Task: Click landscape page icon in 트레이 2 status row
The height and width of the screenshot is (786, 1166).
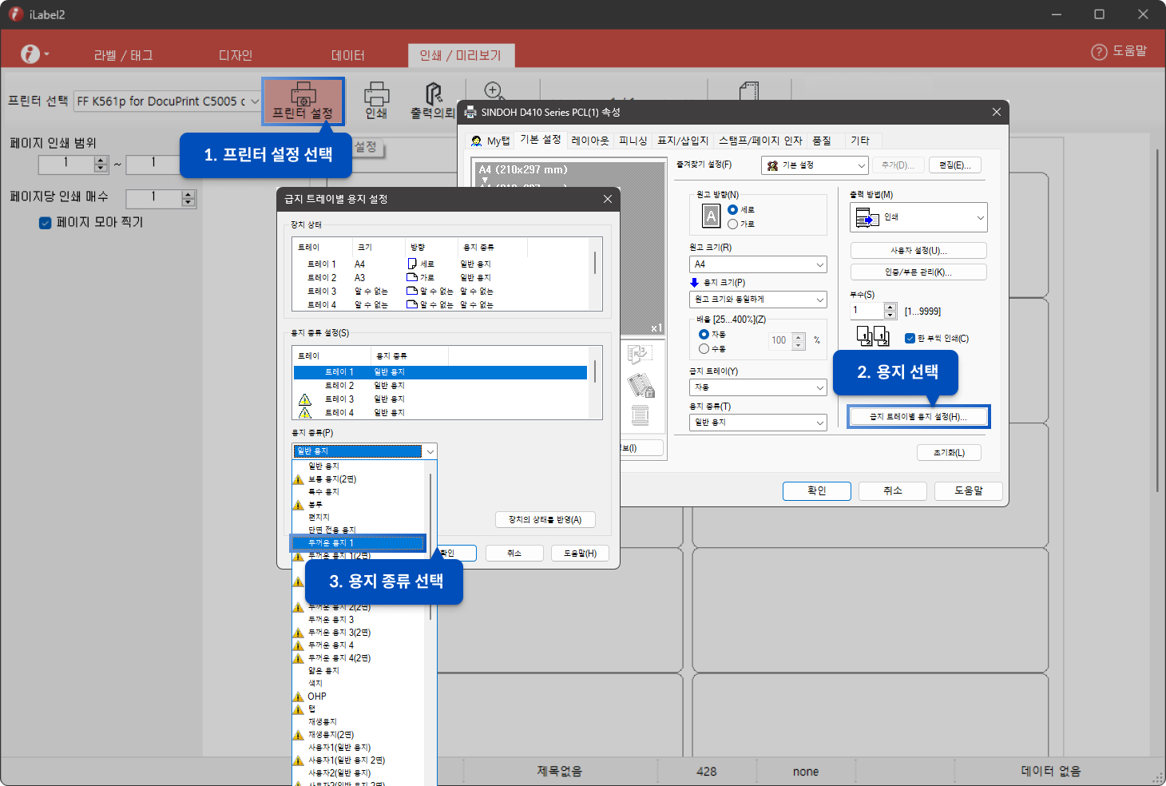Action: [x=412, y=277]
